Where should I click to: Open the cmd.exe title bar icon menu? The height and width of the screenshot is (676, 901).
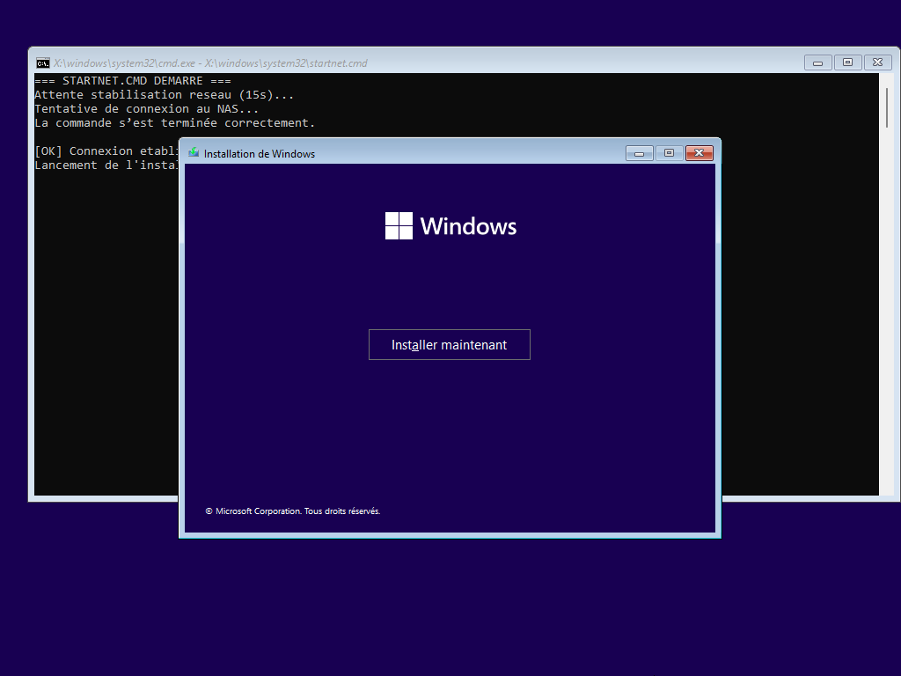42,62
